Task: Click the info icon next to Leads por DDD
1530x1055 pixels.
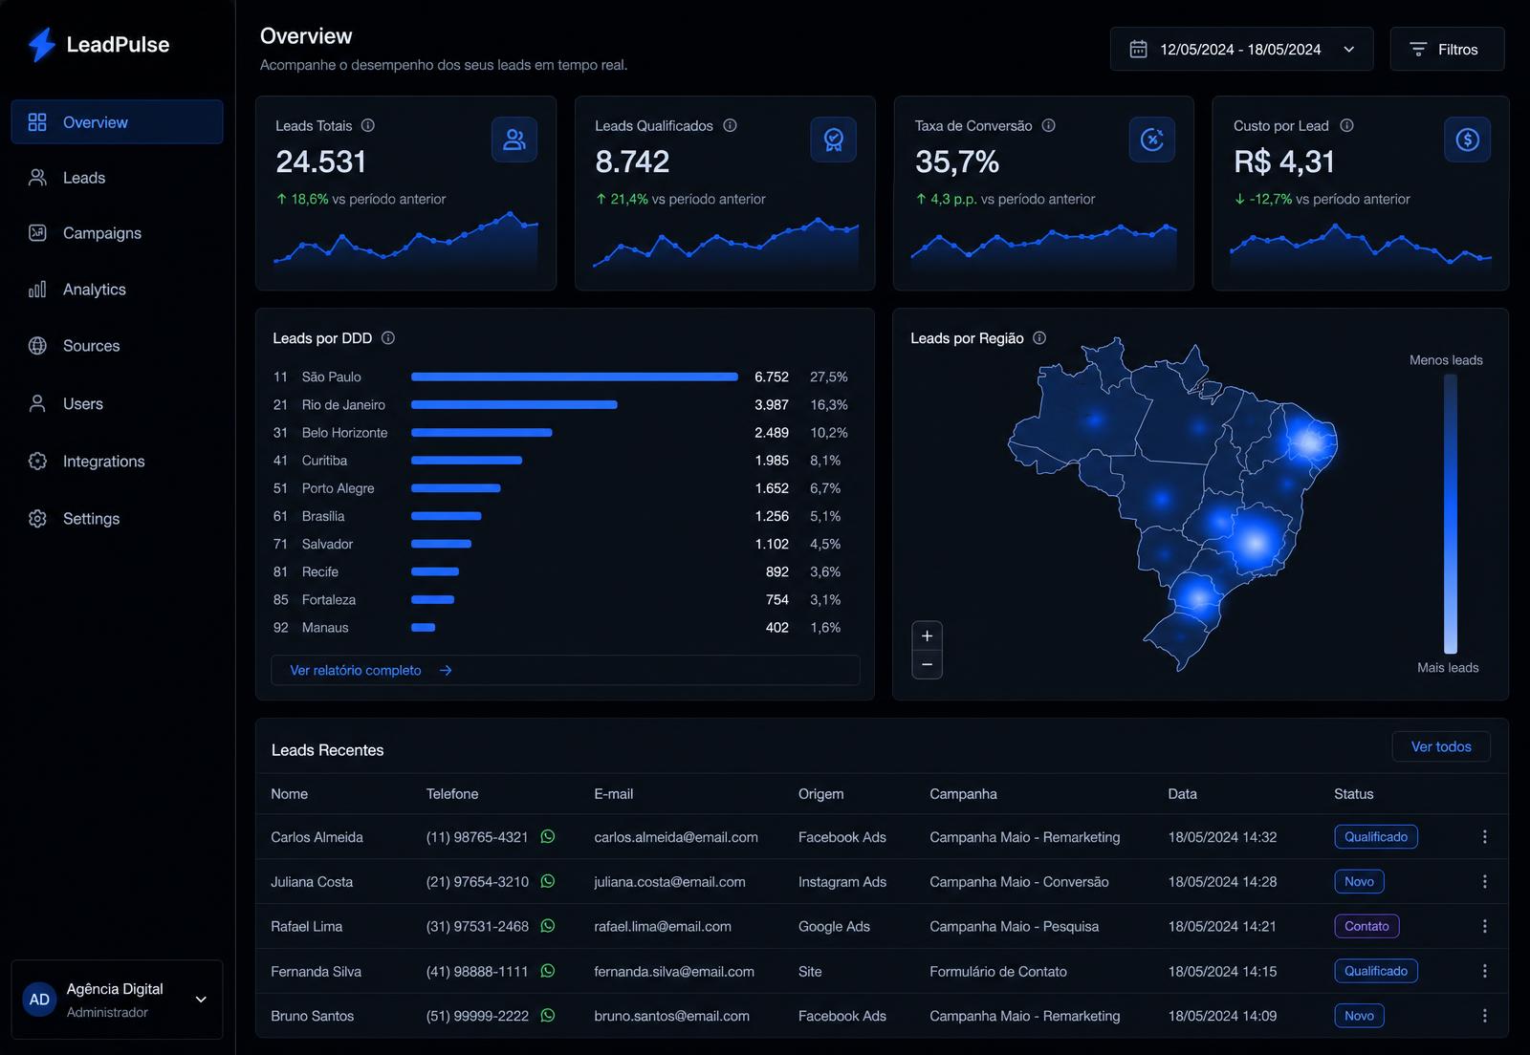Action: [388, 338]
